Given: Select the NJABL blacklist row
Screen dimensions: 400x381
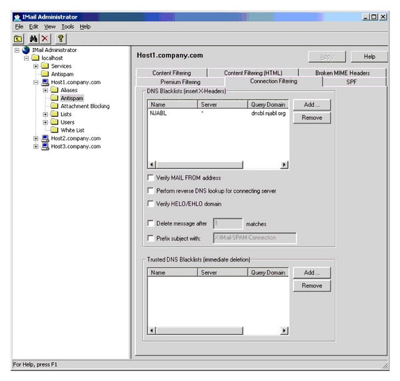Looking at the screenshot, I should (218, 113).
